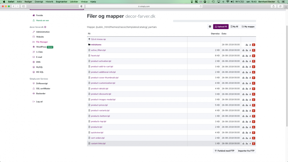Click the download icon for product-variants.tpl

(x=243, y=110)
